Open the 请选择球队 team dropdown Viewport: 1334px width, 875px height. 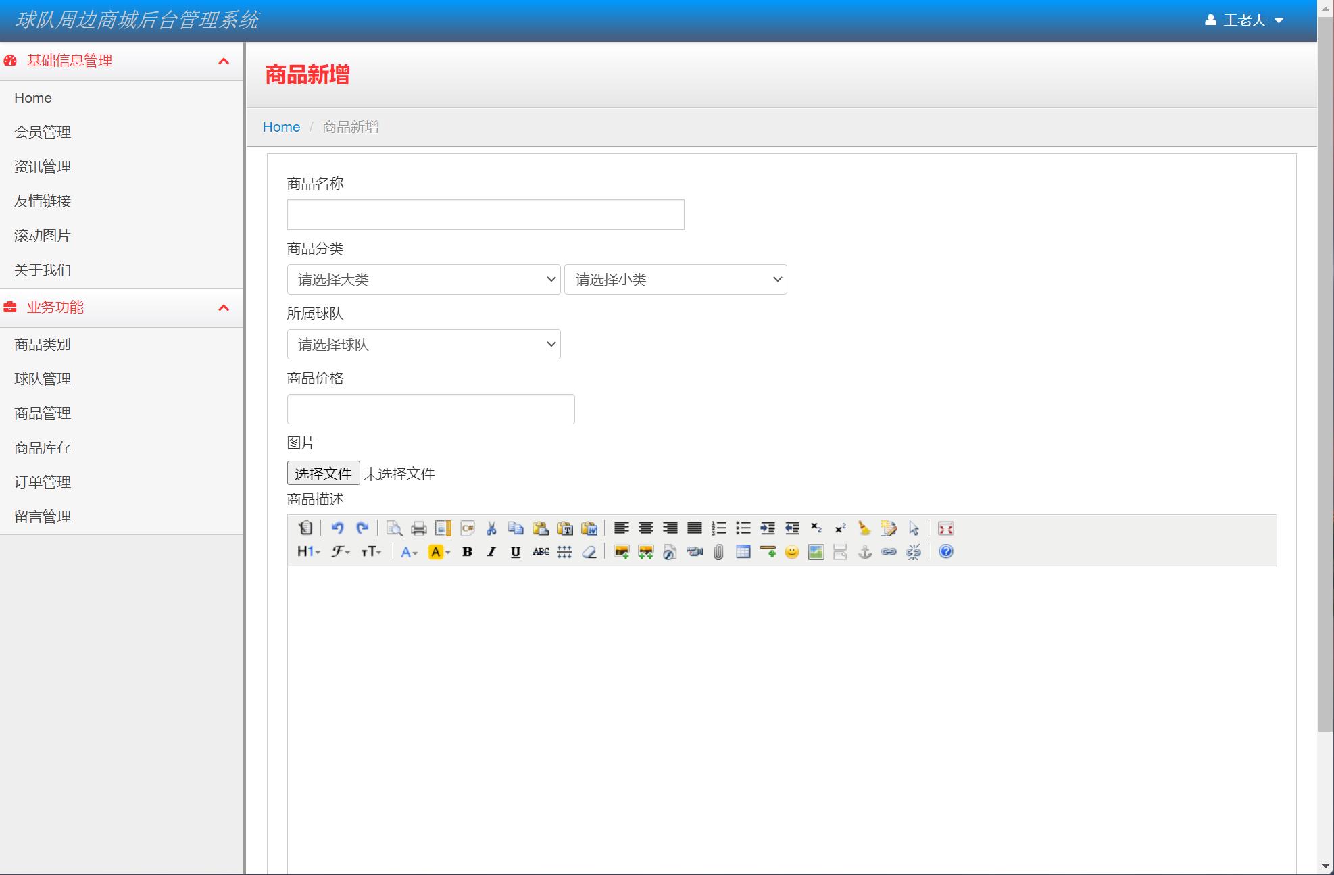[x=424, y=344]
